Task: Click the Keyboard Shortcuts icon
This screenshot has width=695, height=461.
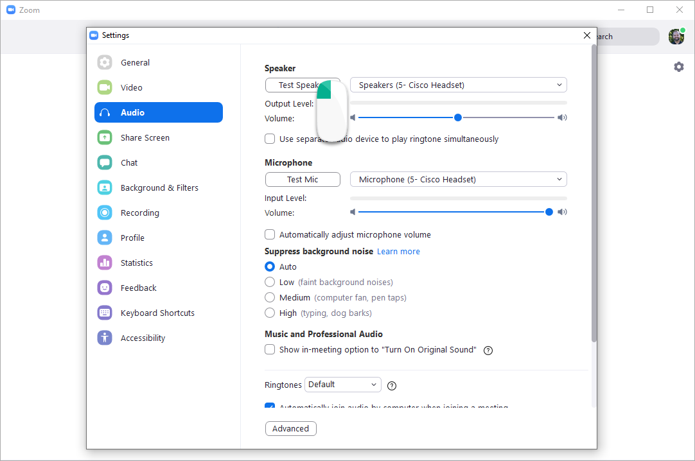Action: 105,313
